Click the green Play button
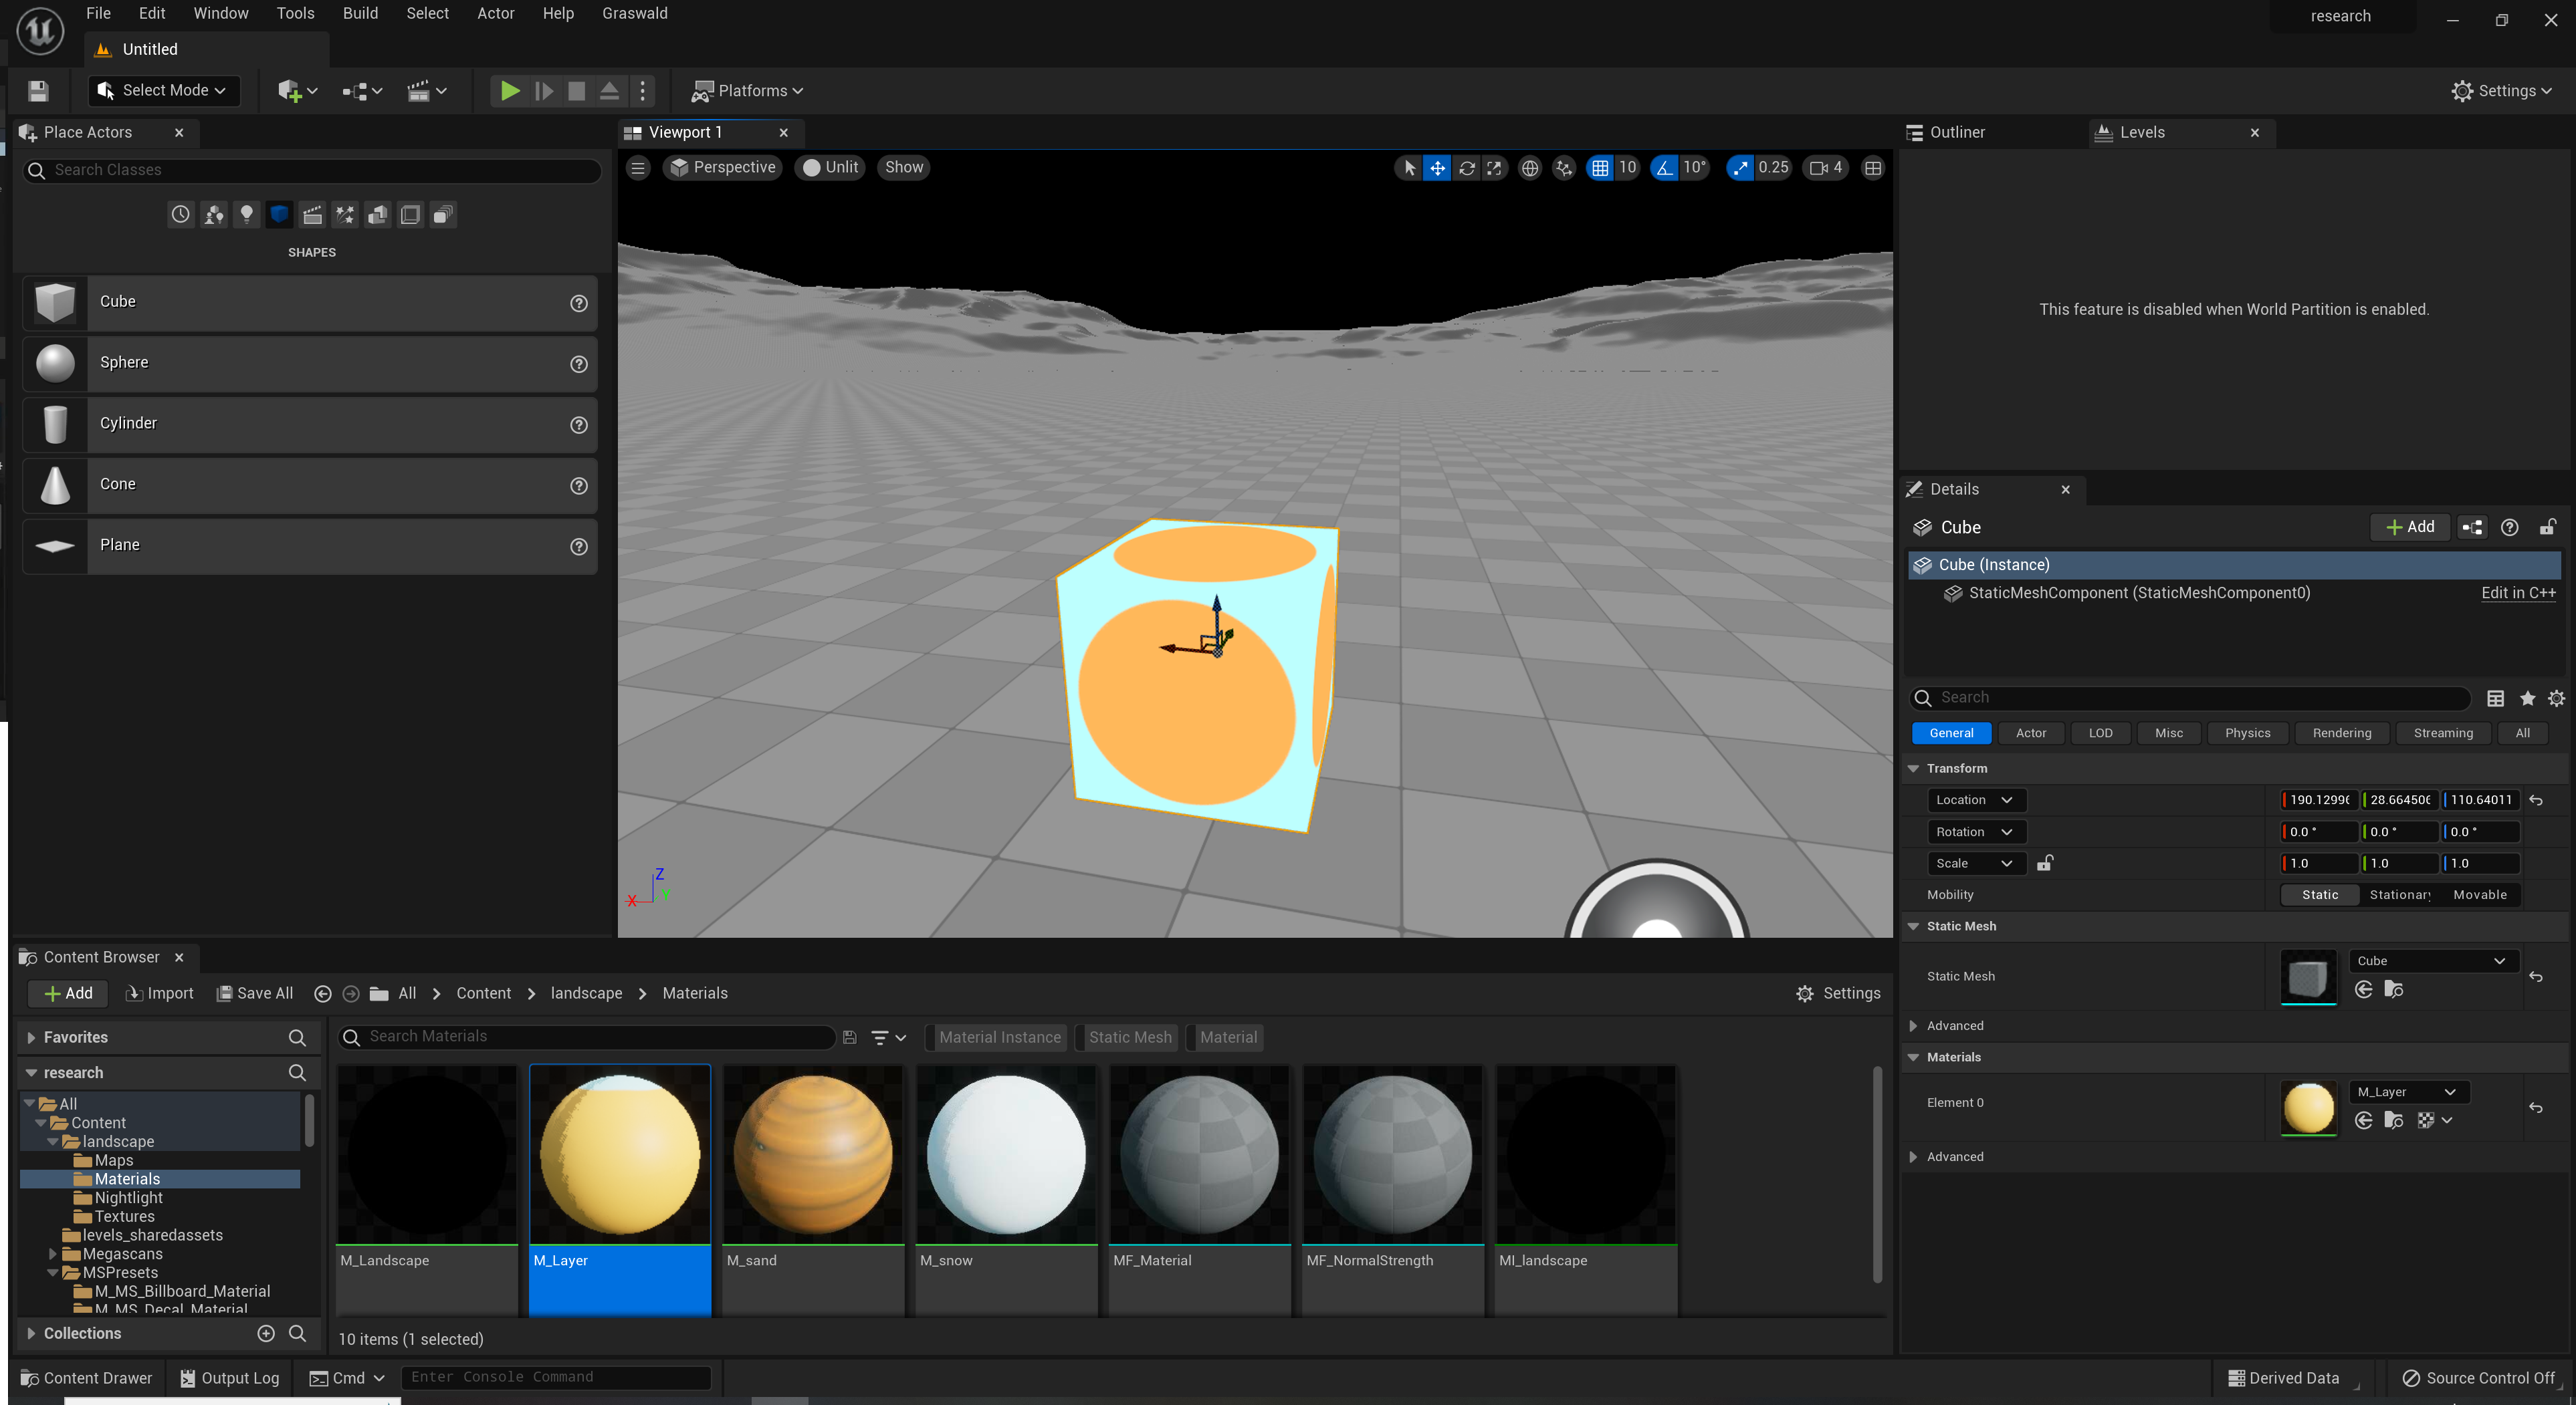 (509, 91)
